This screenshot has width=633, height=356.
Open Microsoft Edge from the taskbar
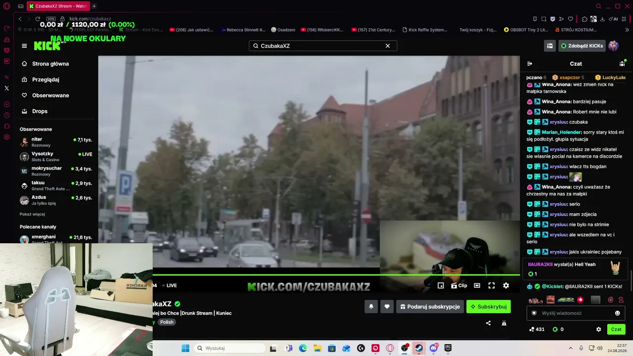303,348
